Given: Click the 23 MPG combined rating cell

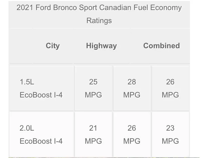Looking at the screenshot, I should click(170, 134).
